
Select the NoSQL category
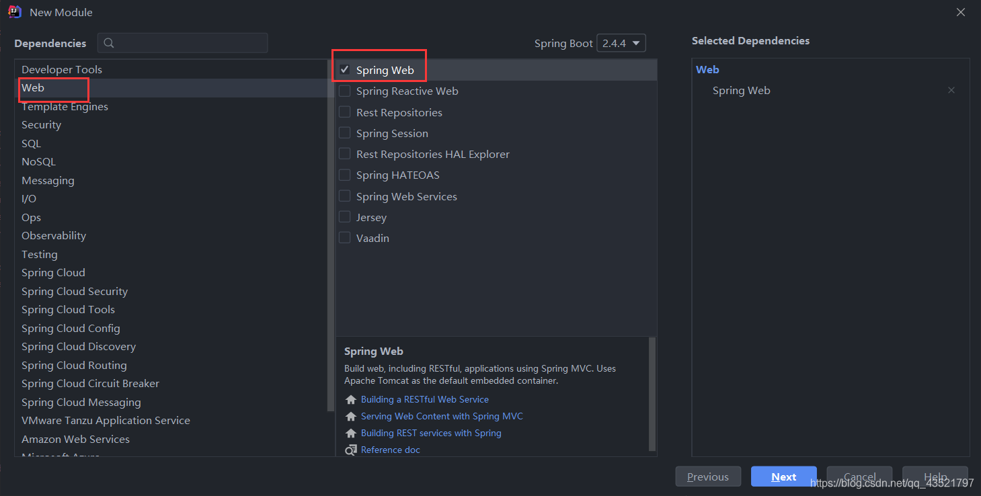(x=171, y=162)
